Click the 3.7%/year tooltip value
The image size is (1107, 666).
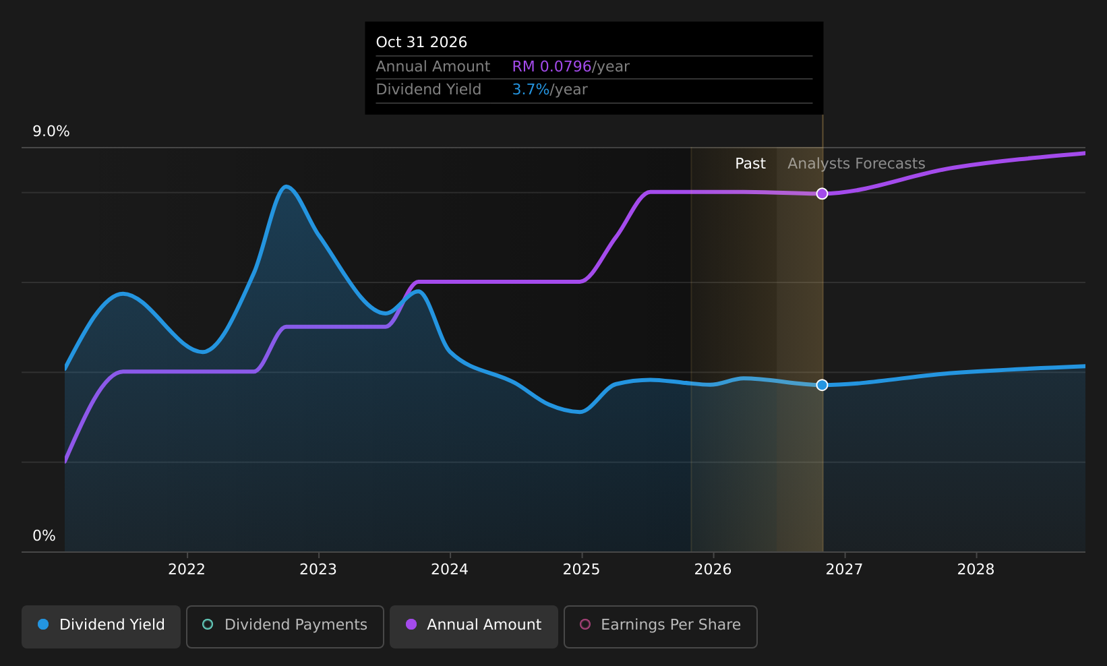point(549,90)
